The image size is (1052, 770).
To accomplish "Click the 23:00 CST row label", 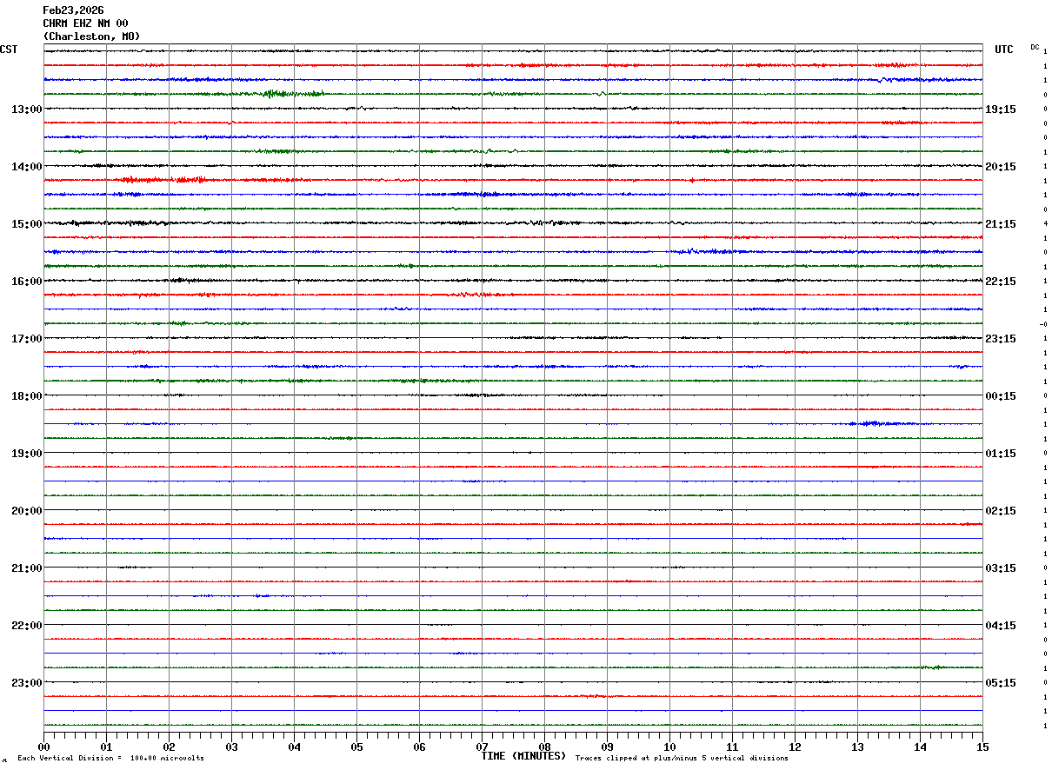I will [26, 683].
